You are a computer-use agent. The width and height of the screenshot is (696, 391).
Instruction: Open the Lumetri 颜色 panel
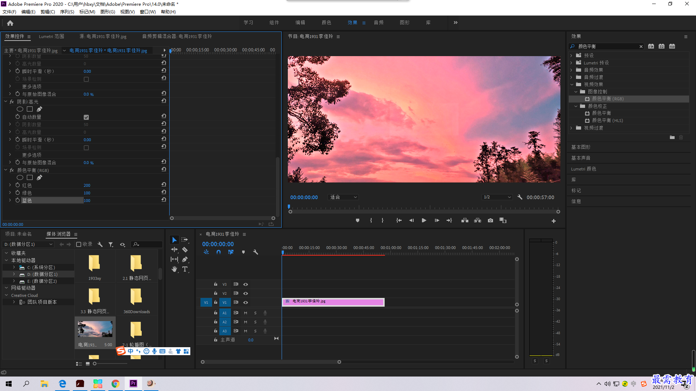[x=584, y=169]
